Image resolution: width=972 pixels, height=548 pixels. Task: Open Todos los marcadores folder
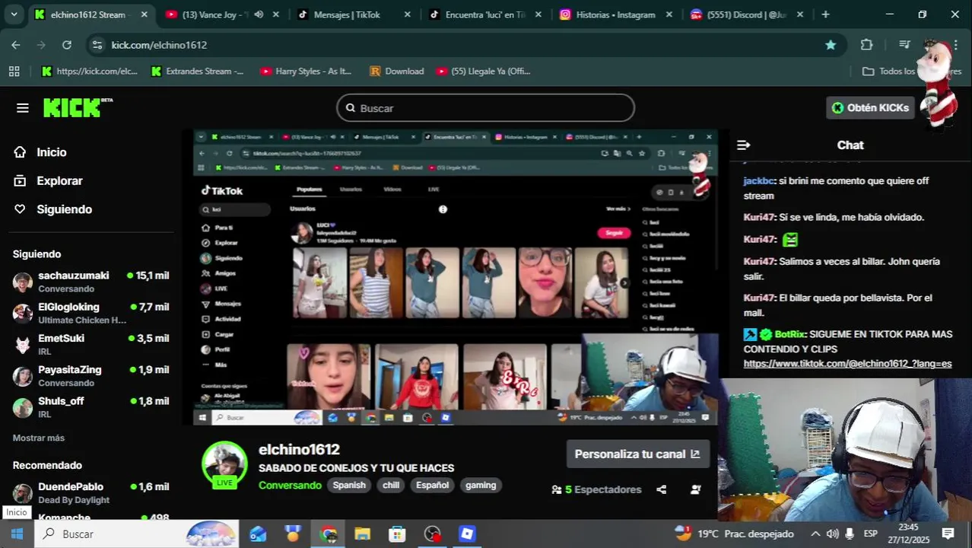912,71
